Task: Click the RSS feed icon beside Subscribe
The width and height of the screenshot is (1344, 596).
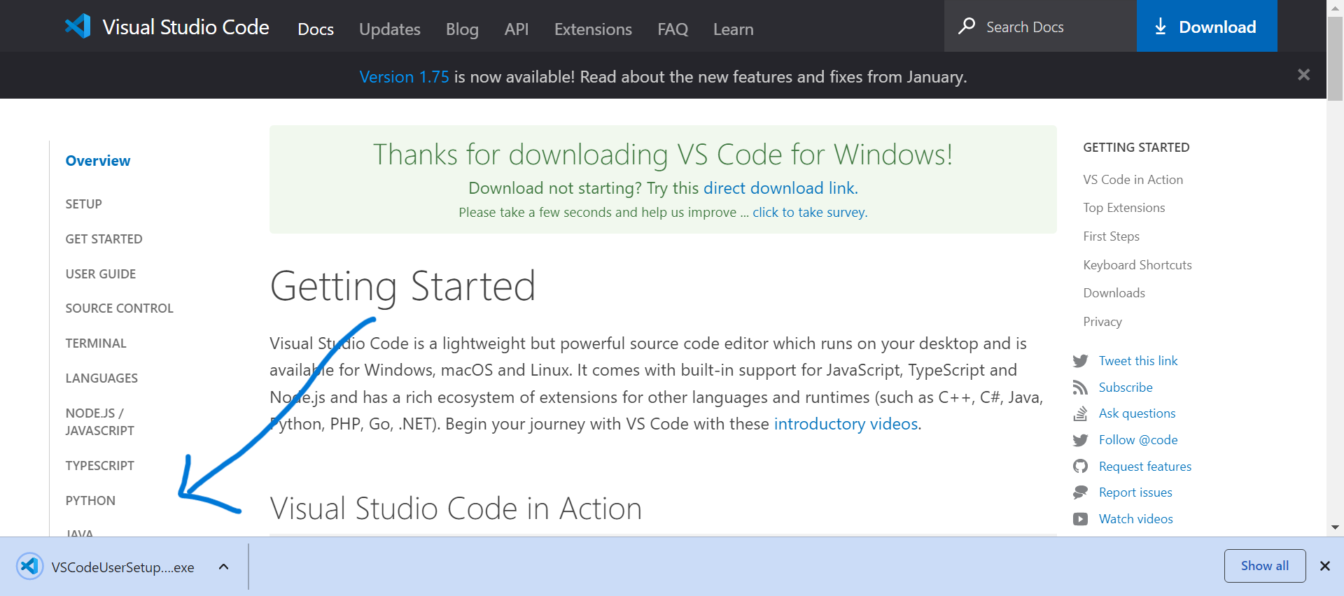Action: point(1080,388)
